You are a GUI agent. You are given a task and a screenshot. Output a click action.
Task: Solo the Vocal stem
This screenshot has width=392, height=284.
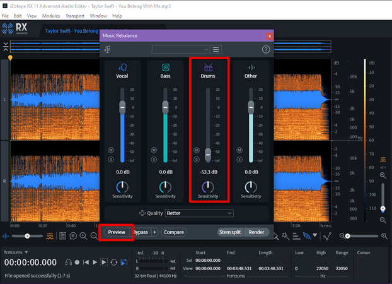click(x=111, y=159)
